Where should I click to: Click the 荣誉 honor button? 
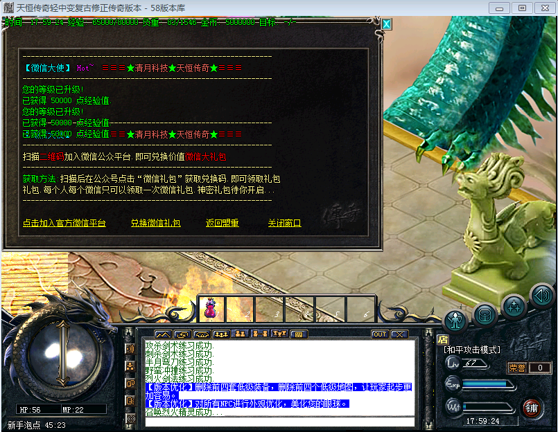click(x=517, y=368)
